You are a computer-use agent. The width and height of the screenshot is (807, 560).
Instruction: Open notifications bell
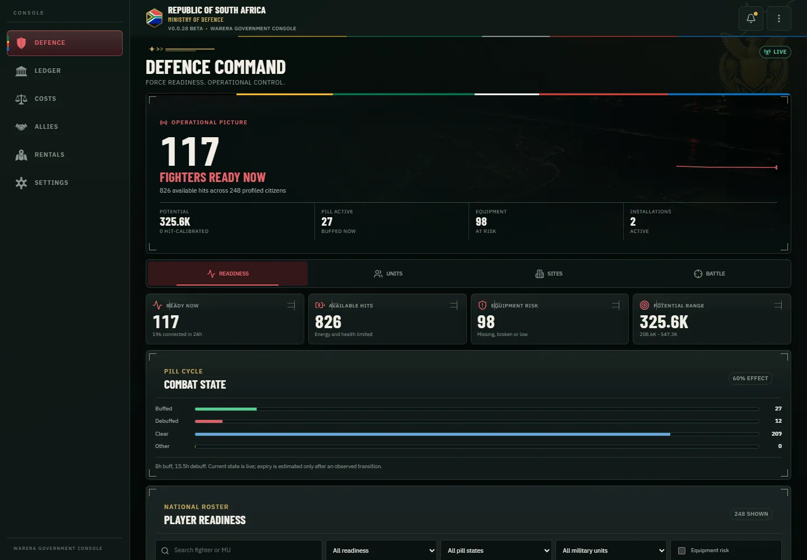click(751, 18)
